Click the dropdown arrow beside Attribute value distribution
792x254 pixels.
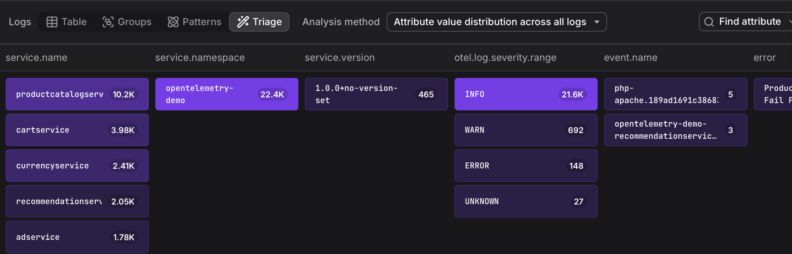coord(597,22)
